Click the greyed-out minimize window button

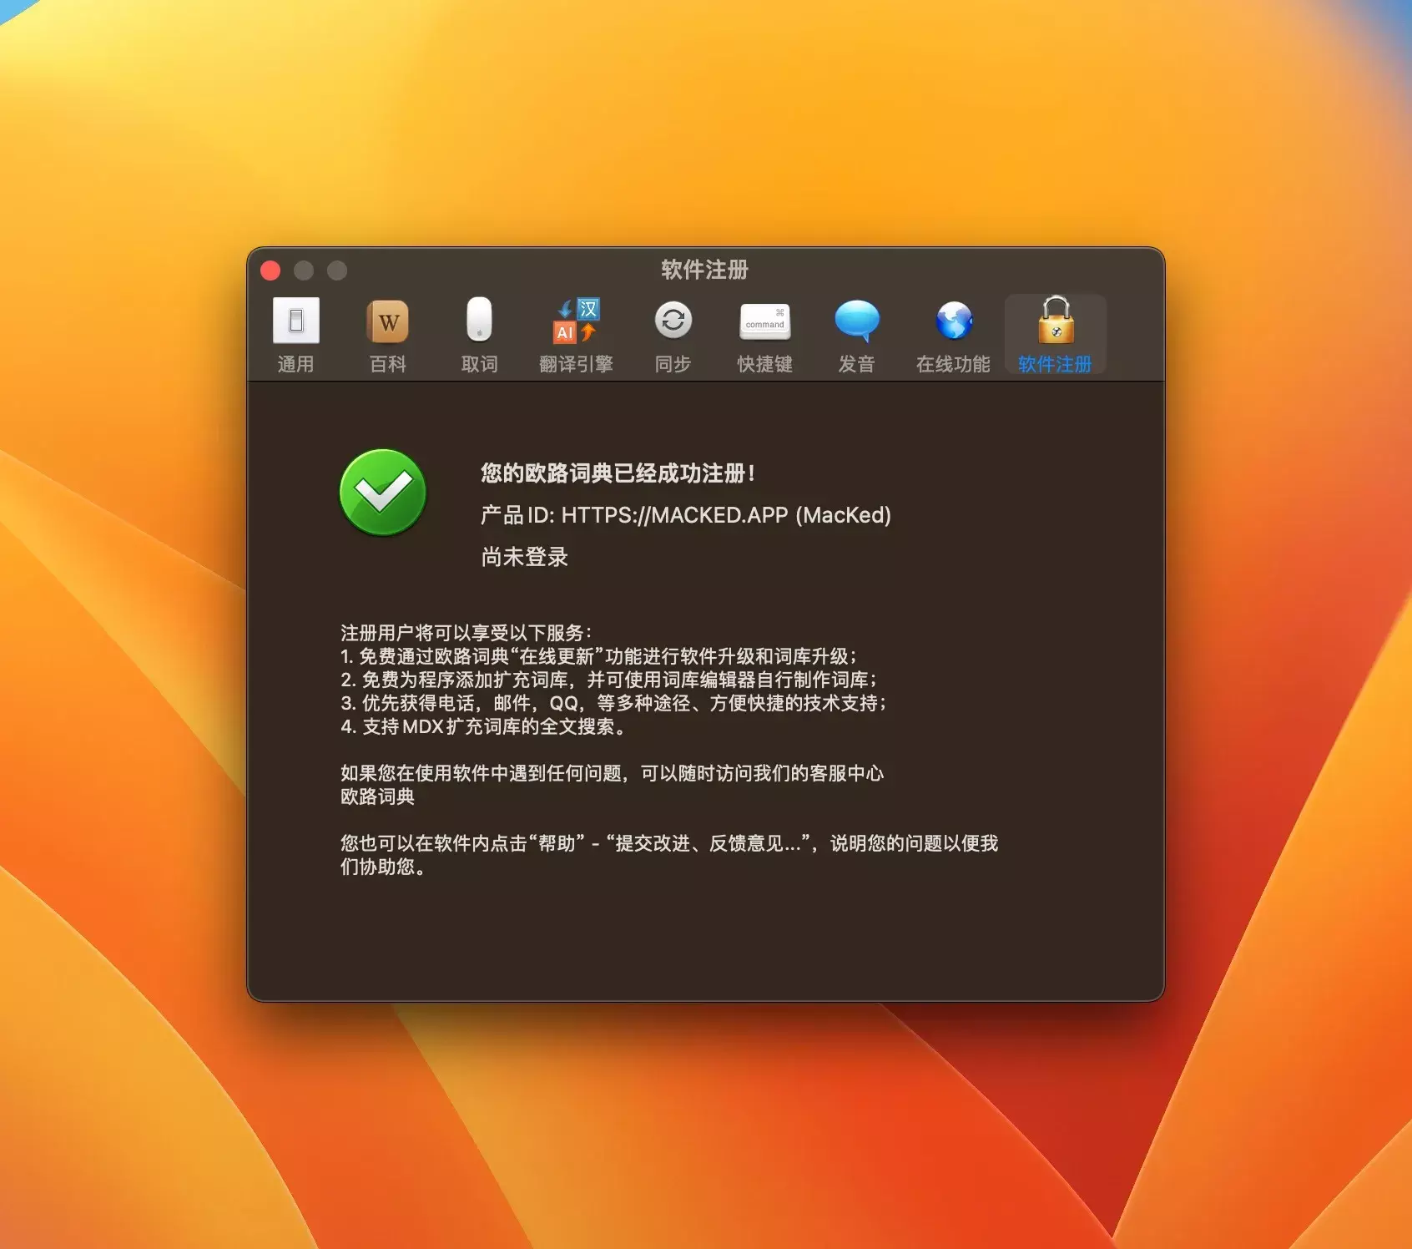click(304, 271)
